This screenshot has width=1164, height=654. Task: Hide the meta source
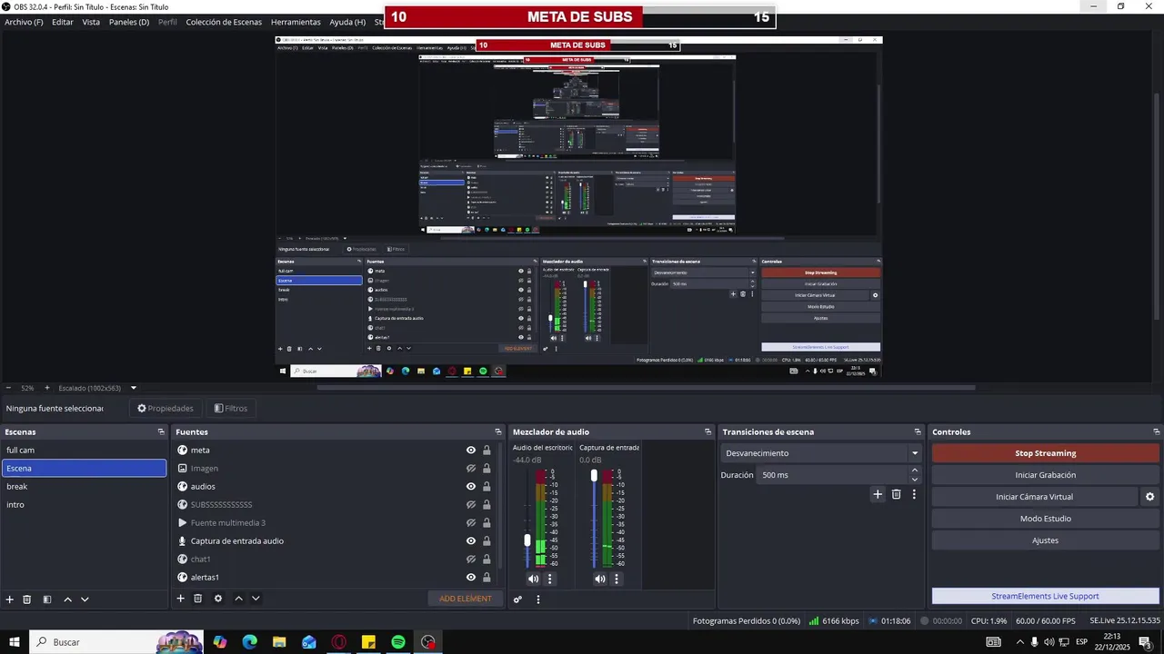tap(471, 450)
